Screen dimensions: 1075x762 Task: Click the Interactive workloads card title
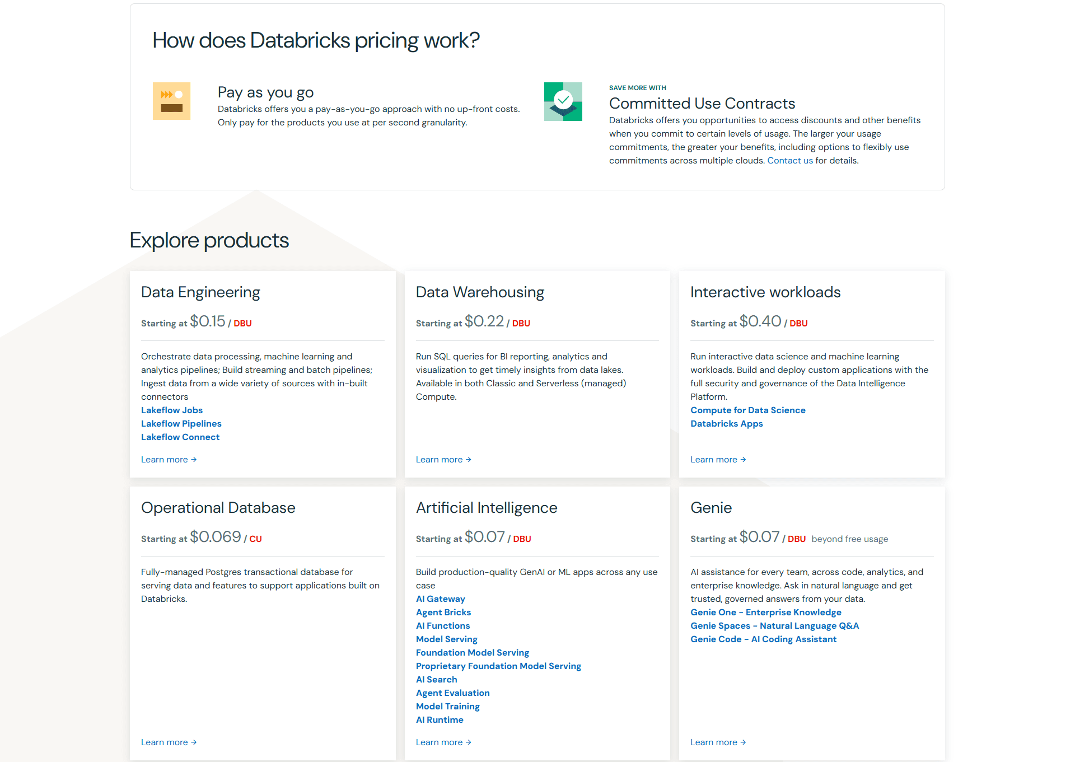(765, 292)
